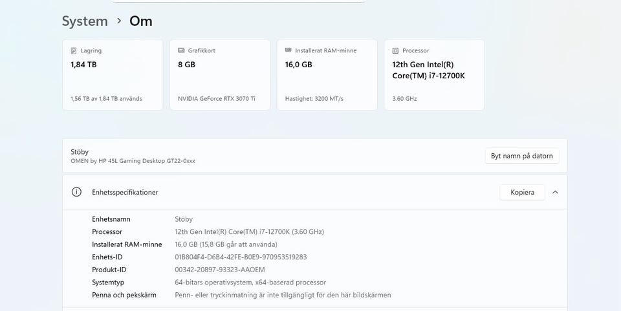Click the Penna och pekskärm row label
The height and width of the screenshot is (311, 621).
(124, 295)
